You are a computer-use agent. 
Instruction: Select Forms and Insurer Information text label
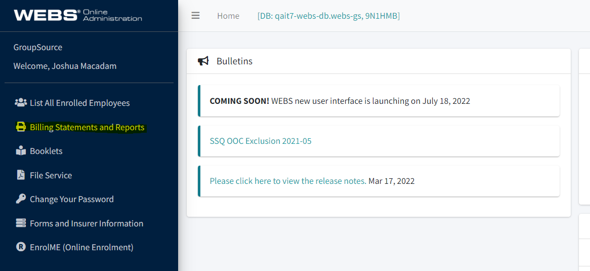point(87,223)
